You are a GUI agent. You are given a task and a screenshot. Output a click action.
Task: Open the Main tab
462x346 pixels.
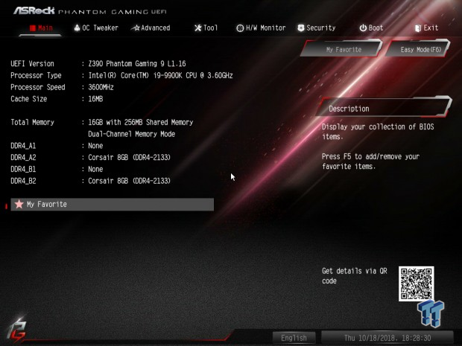tap(41, 28)
